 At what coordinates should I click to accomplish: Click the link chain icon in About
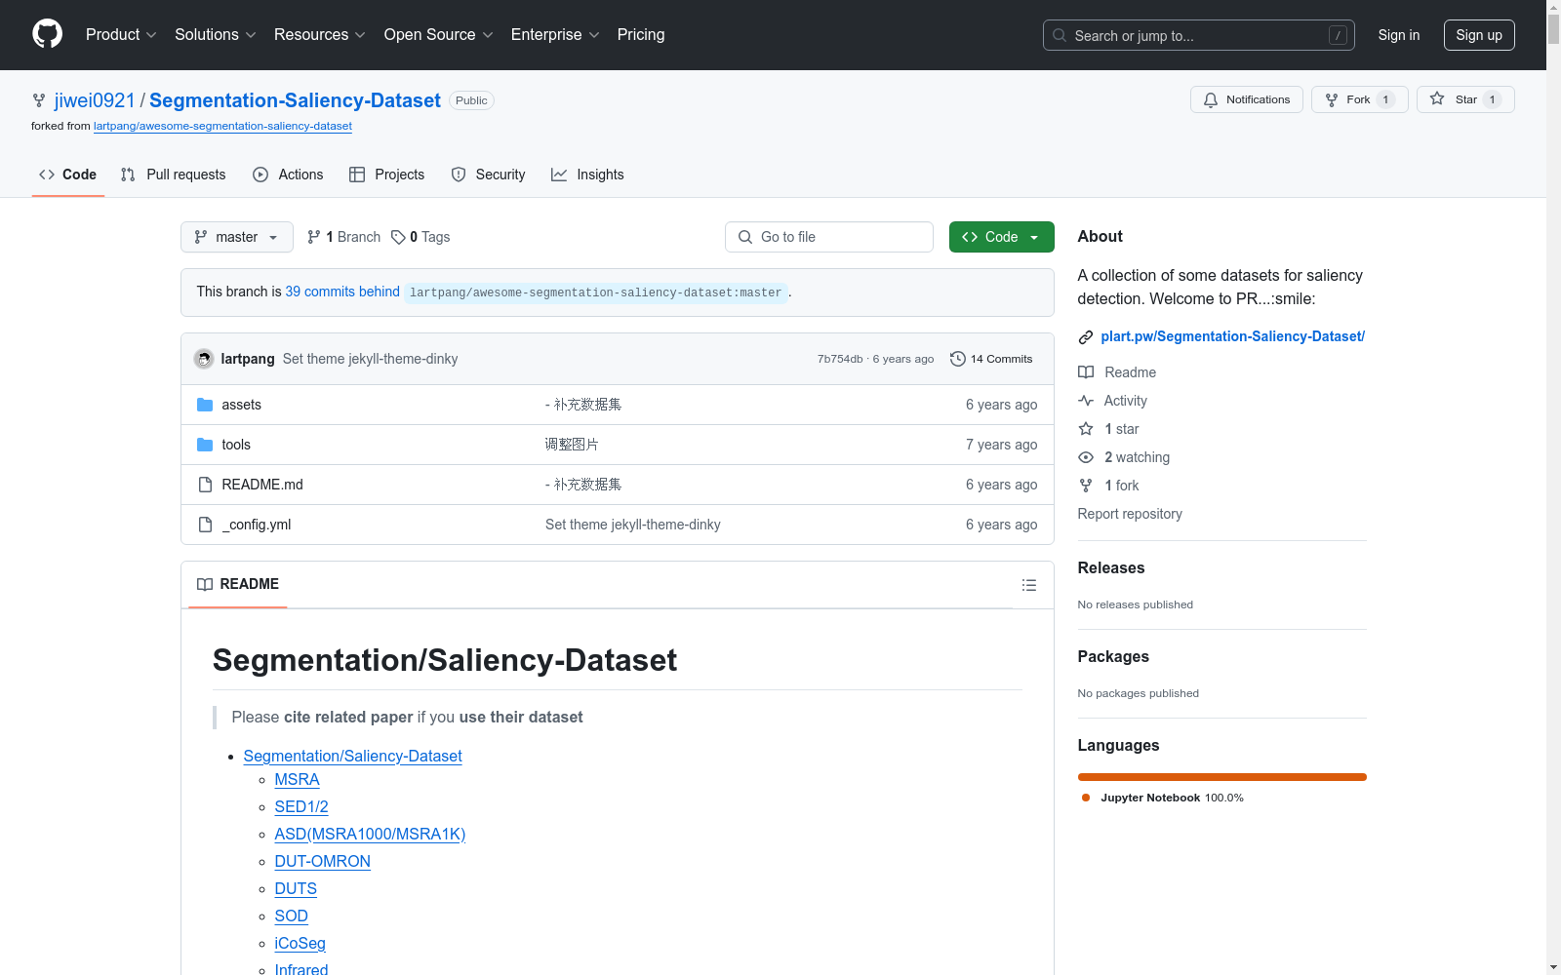tap(1086, 337)
